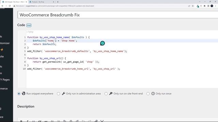Screen dimensions: 218x122
Task: Go forward in browser history
Action: click(6, 6)
